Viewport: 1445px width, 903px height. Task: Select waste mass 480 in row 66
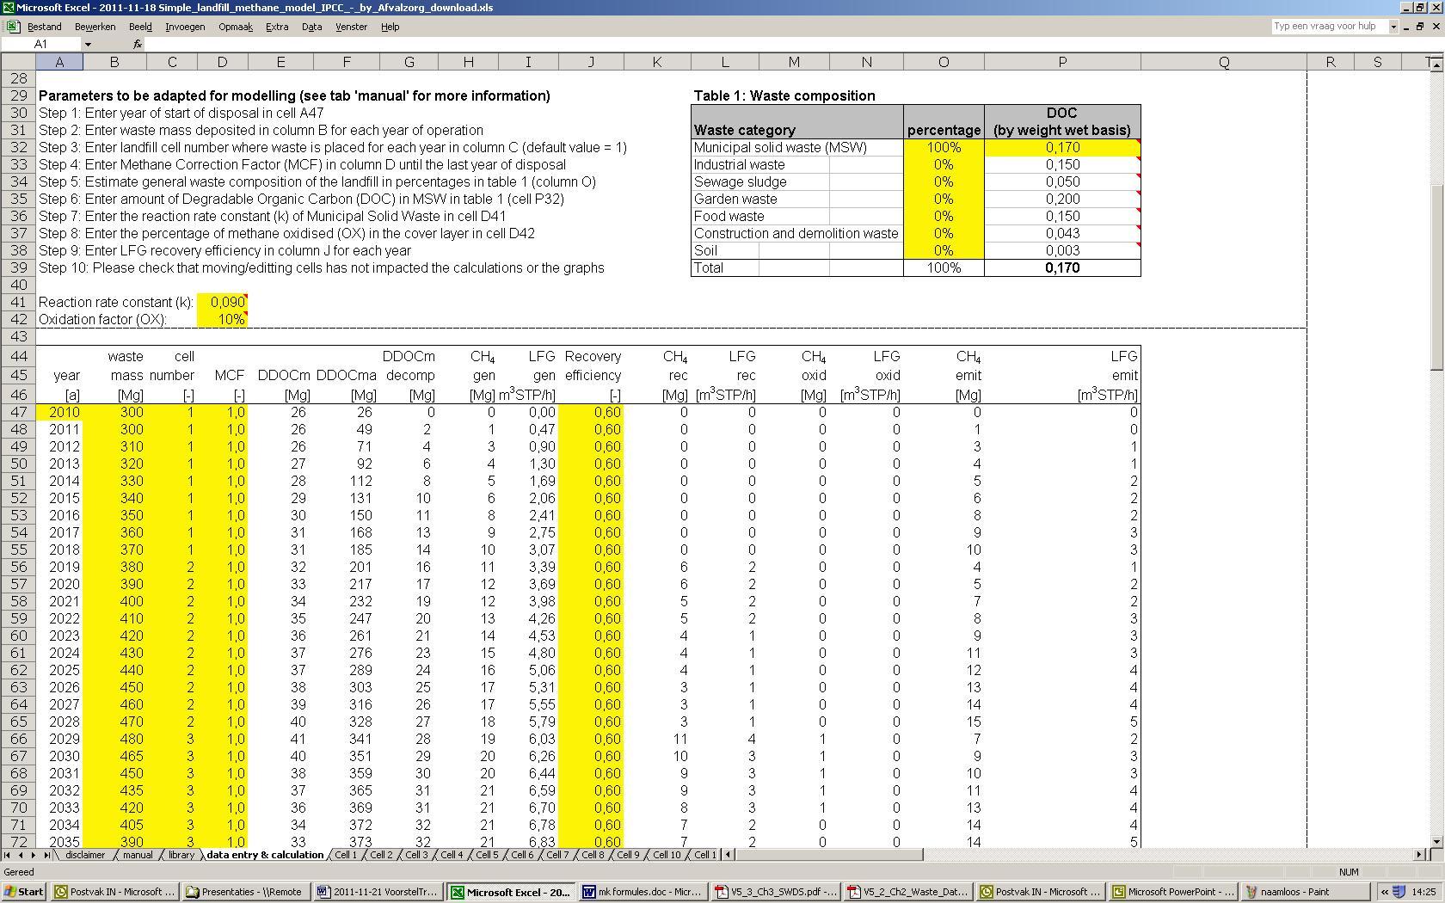point(114,740)
